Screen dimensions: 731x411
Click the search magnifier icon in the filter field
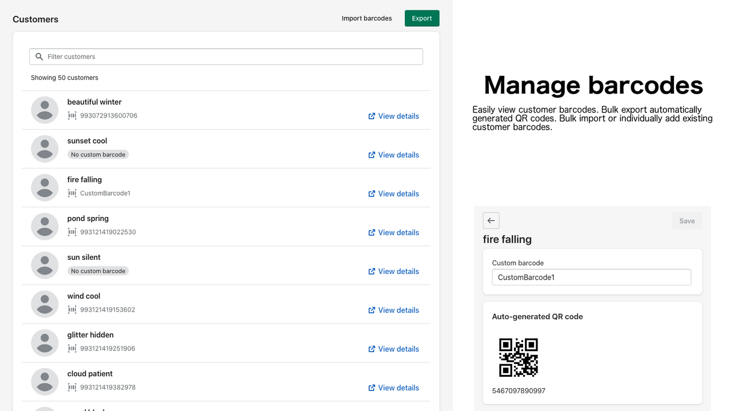coord(39,57)
